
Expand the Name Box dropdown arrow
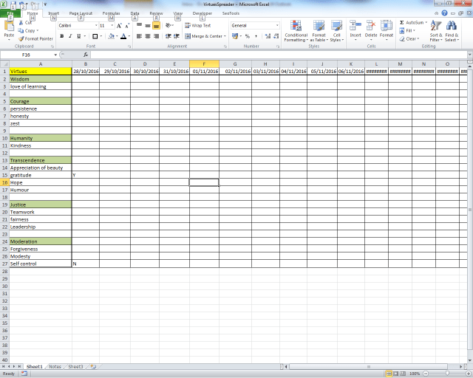[55, 55]
